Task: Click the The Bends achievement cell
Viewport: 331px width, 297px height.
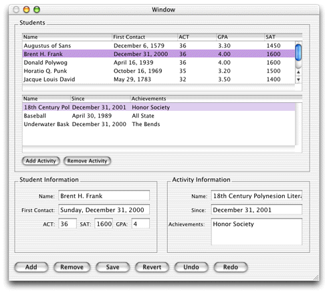Action: (x=146, y=124)
